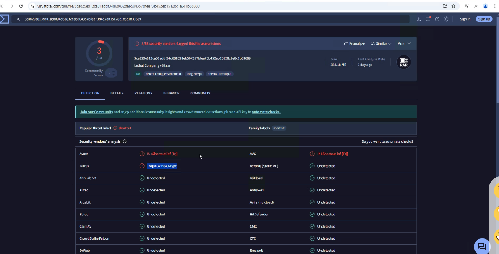Click the Sign up button
Screen dimensions: 499x254
pyautogui.click(x=484, y=19)
